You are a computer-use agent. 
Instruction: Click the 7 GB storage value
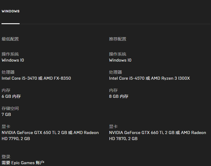6,114
